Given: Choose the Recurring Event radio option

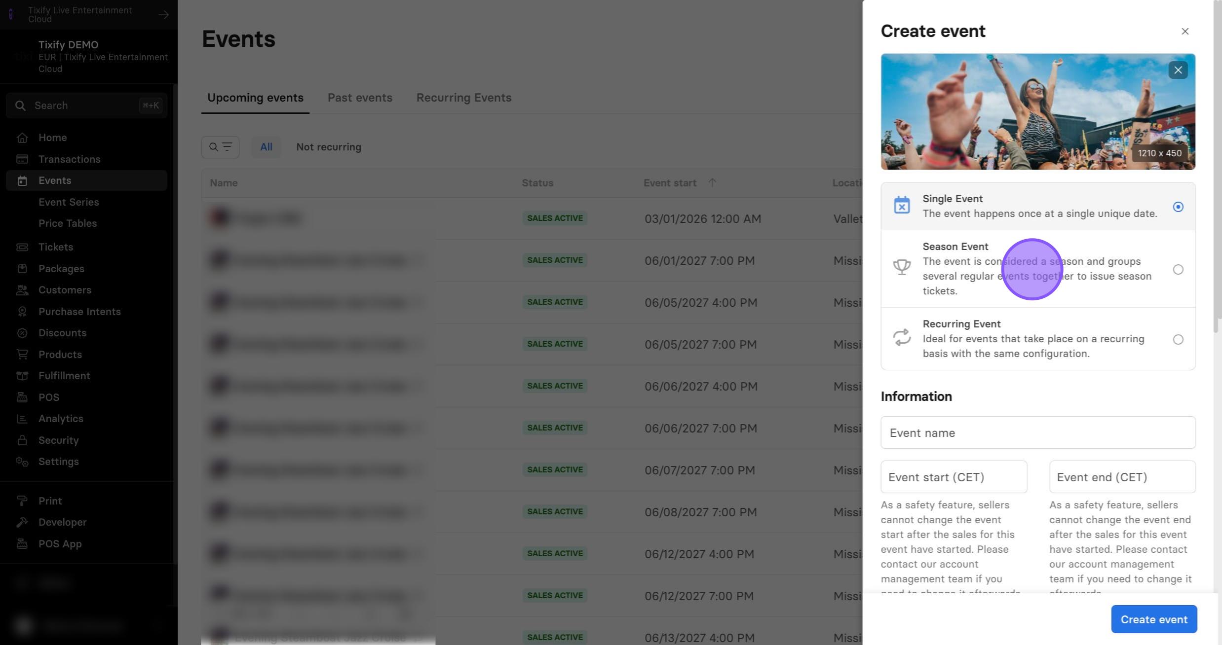Looking at the screenshot, I should [1178, 339].
